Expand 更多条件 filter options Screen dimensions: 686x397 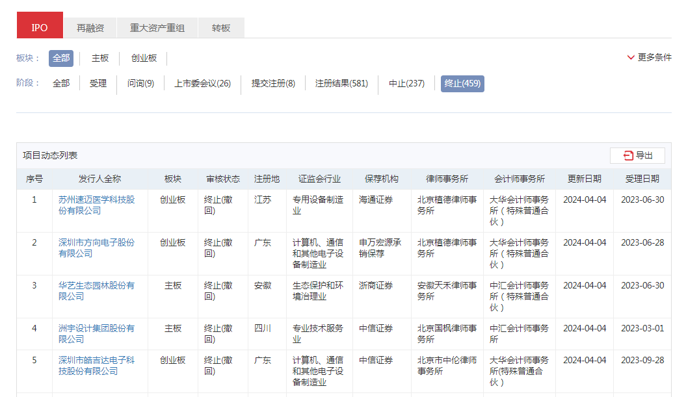click(649, 57)
